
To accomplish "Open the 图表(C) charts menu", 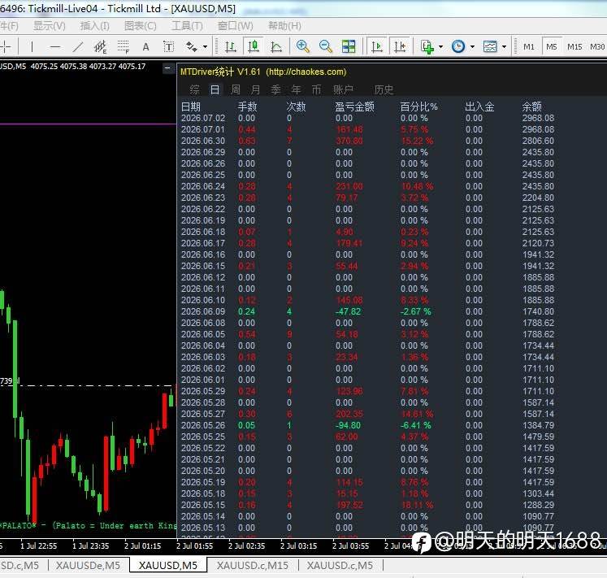I will tap(140, 26).
